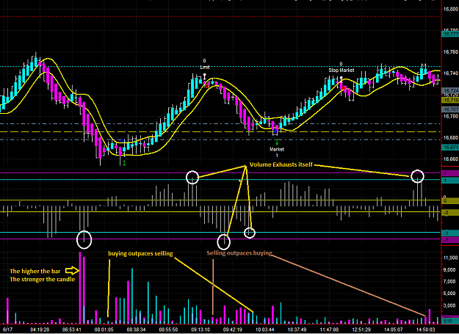Click the 16,760 price axis label

pos(450,52)
